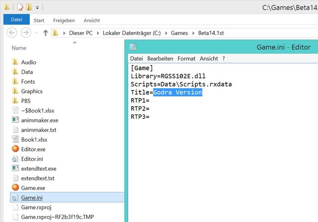Click the Editor.exe file name

(33, 149)
